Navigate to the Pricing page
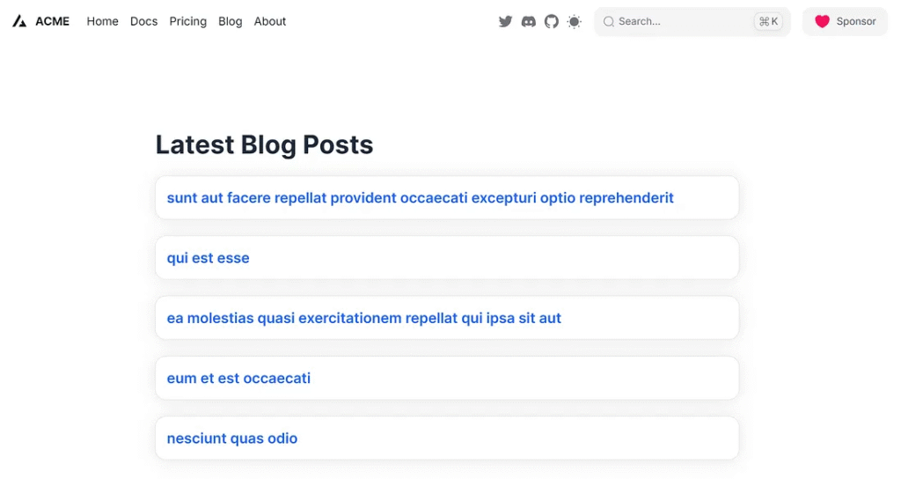This screenshot has width=901, height=501. 187,21
